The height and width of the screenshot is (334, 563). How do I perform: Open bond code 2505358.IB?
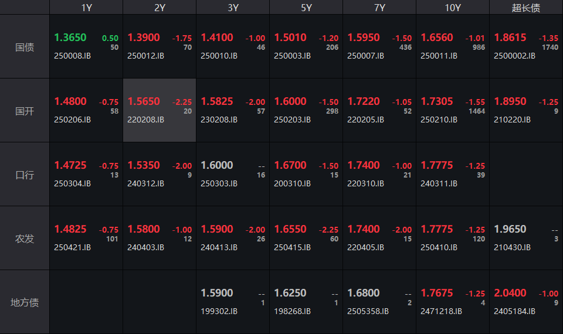368,311
